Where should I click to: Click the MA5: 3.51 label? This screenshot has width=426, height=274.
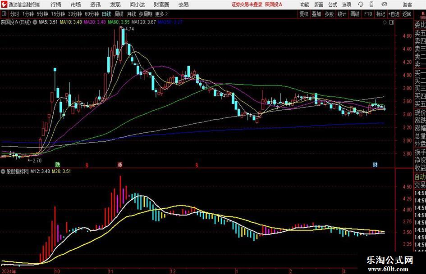(x=48, y=22)
